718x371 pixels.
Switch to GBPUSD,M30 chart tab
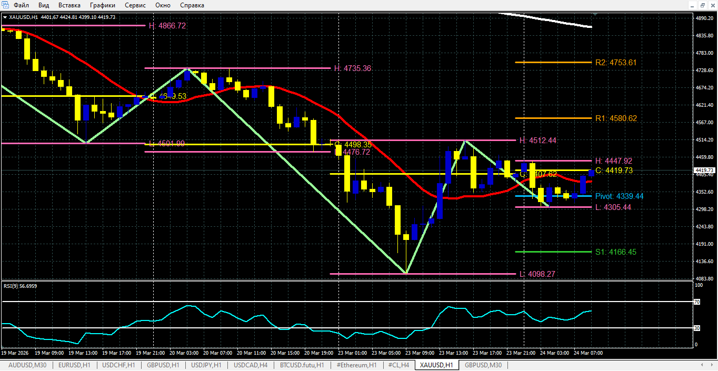[483, 365]
